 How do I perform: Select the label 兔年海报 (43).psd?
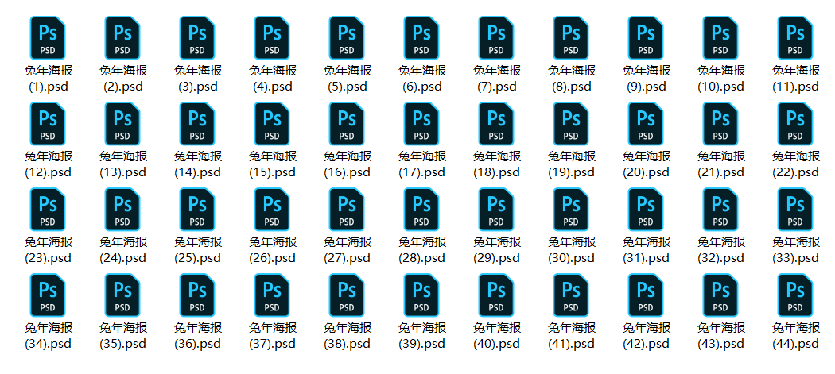721,335
